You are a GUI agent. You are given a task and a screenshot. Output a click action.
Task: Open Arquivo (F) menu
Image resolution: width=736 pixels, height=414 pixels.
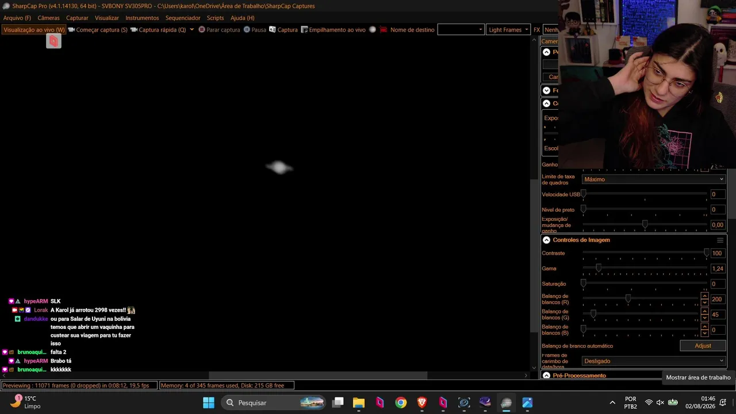(x=17, y=18)
